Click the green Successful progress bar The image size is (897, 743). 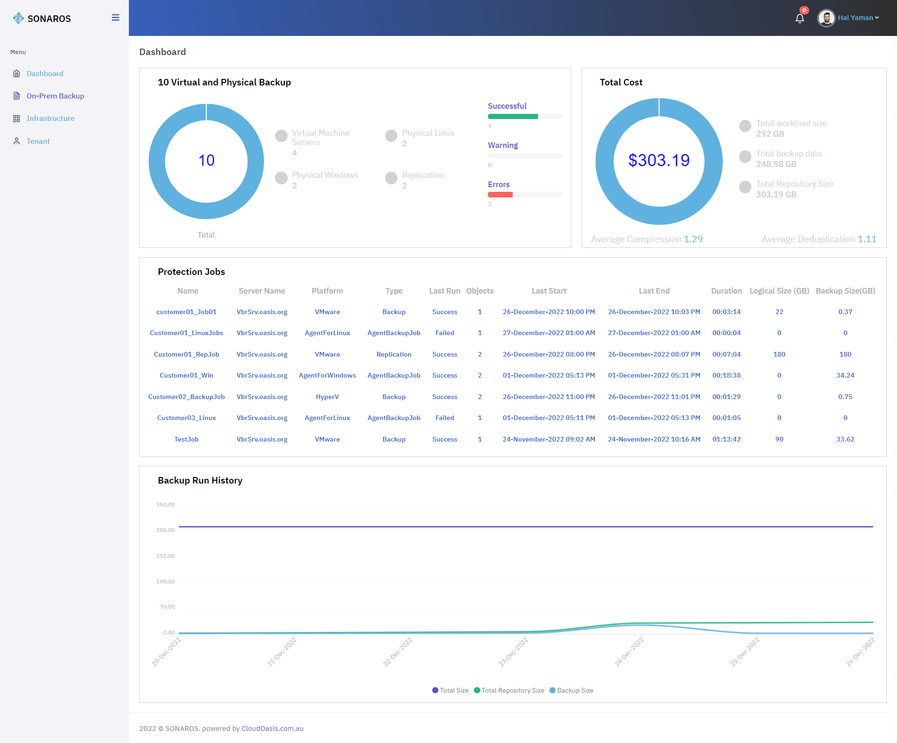point(513,117)
